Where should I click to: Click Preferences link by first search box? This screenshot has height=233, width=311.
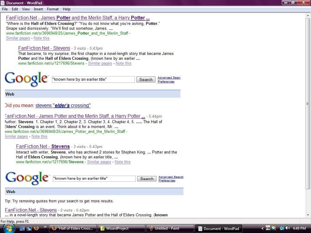pos(166,81)
